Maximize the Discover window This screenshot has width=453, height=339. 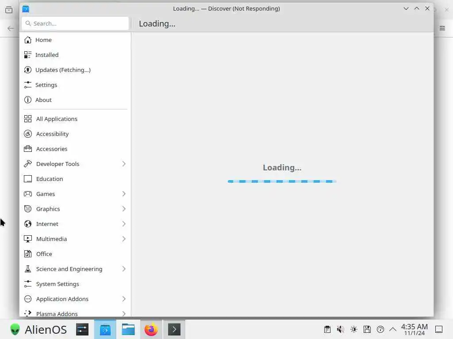point(417,9)
